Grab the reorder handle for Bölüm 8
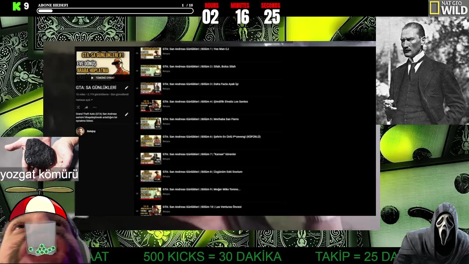Image resolution: width=469 pixels, height=264 pixels. point(137,176)
